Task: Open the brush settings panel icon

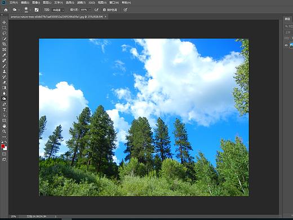Action: pos(37,10)
